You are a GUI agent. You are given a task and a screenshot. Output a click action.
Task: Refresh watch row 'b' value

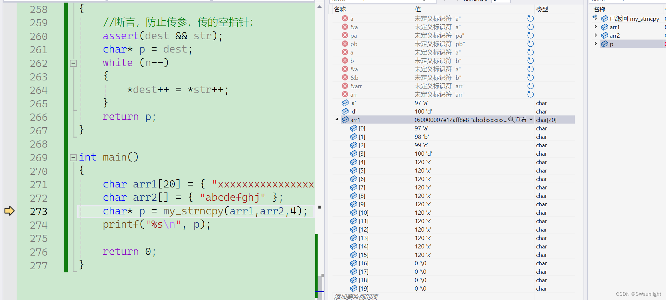[x=530, y=61]
